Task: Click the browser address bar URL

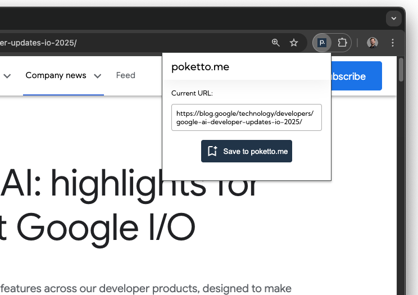Action: (38, 43)
